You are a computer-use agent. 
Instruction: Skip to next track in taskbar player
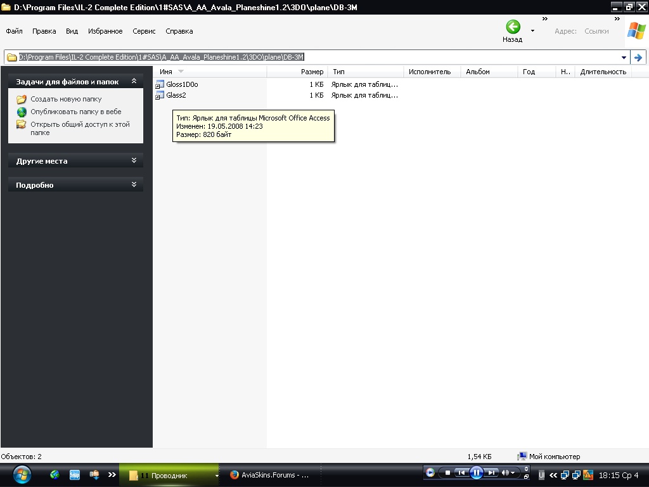[491, 472]
